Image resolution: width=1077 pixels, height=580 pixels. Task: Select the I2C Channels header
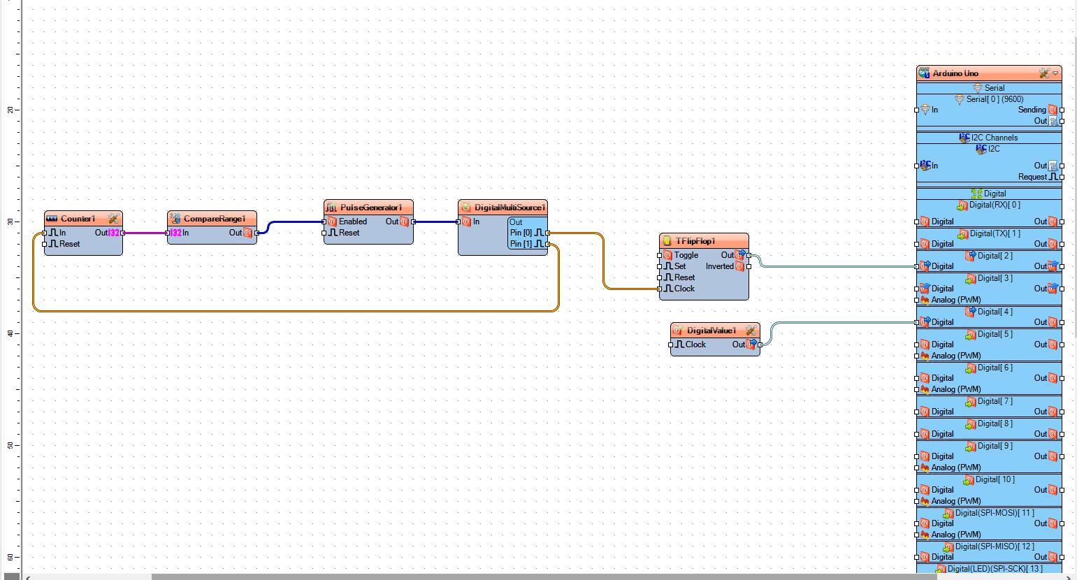[995, 138]
